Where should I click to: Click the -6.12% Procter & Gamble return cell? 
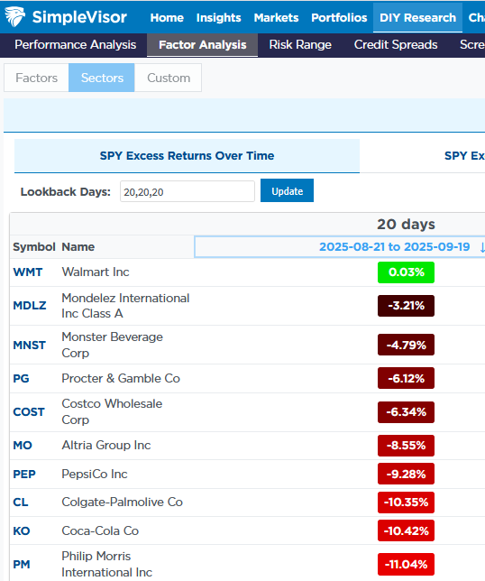click(406, 378)
